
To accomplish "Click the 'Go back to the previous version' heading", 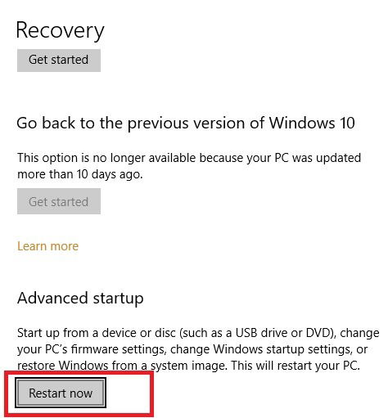I will (186, 124).
